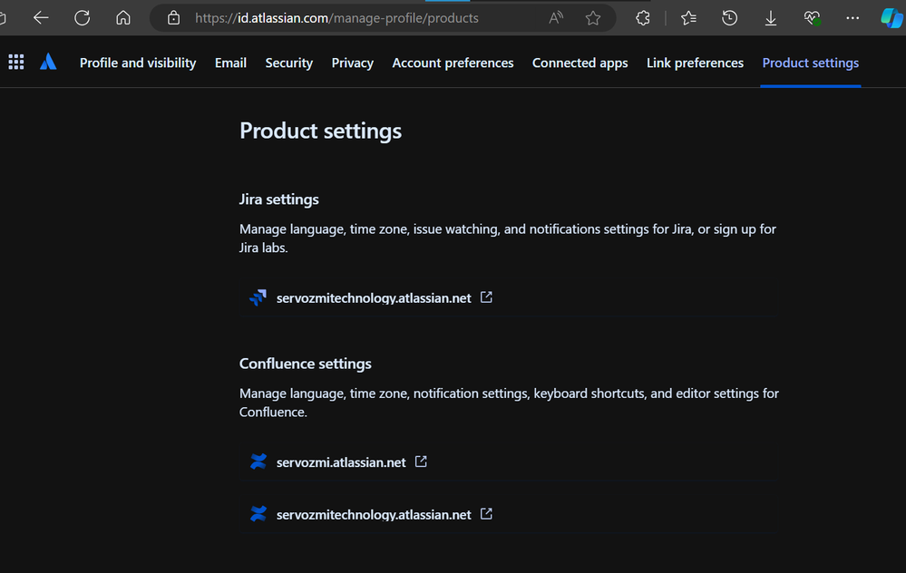Open browser Settings and more menu

pos(852,18)
